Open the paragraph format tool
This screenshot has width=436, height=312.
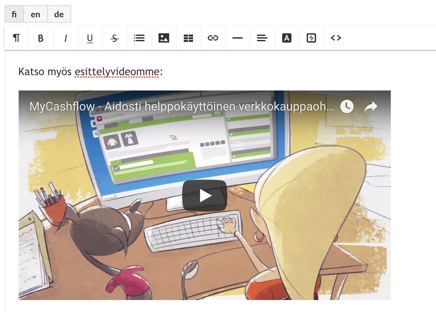(x=17, y=38)
